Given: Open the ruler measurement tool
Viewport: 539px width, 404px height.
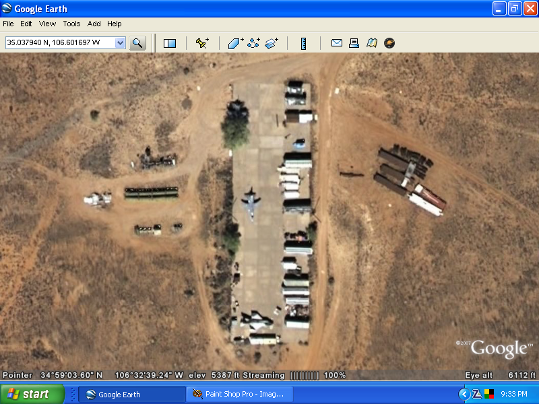Looking at the screenshot, I should [x=304, y=43].
